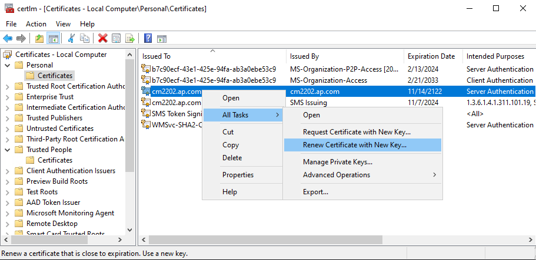The height and width of the screenshot is (260, 536).
Task: Open Advanced Operations submenu
Action: click(x=362, y=175)
